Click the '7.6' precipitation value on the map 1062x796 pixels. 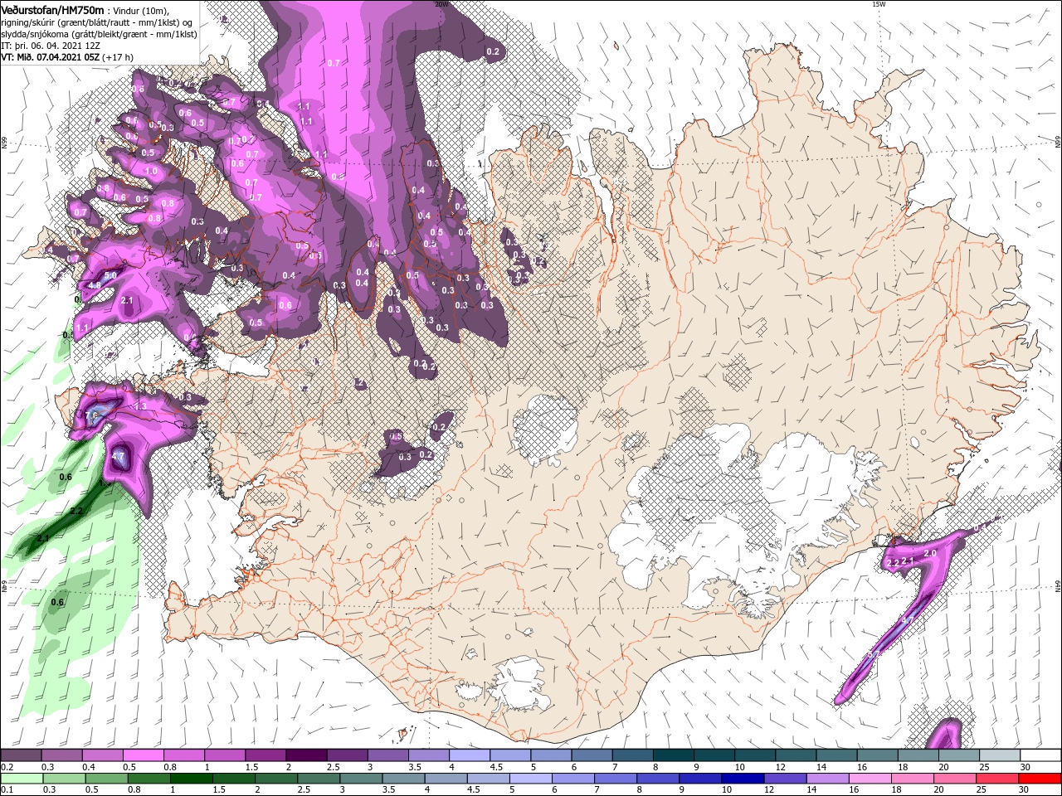tap(92, 415)
